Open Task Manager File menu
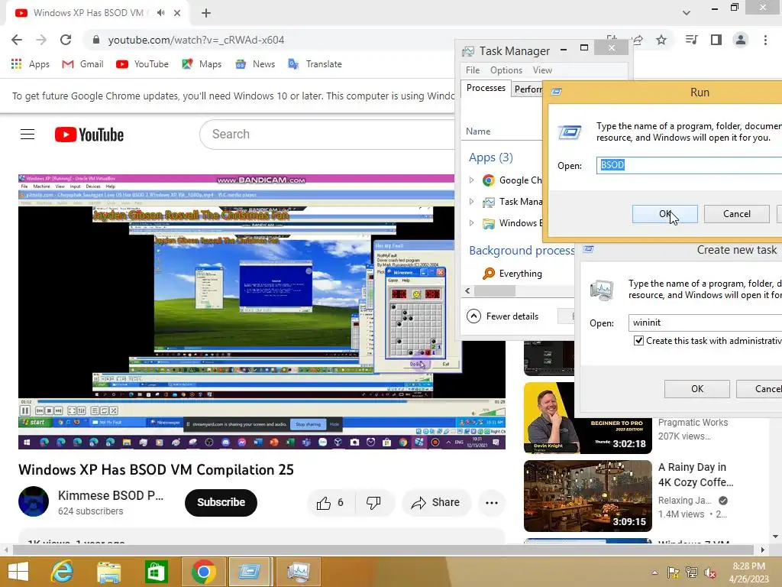The height and width of the screenshot is (587, 782). (472, 70)
